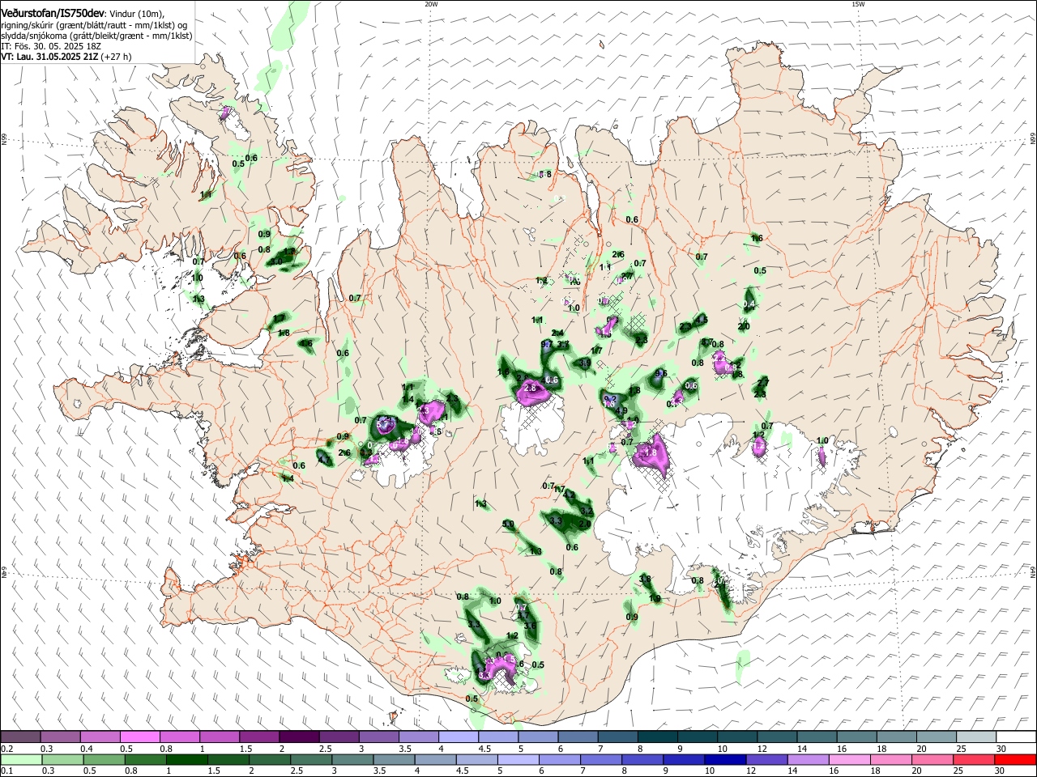Click the 'rigning/skúrir' legend description line
This screenshot has height=777, width=1037.
coord(95,25)
